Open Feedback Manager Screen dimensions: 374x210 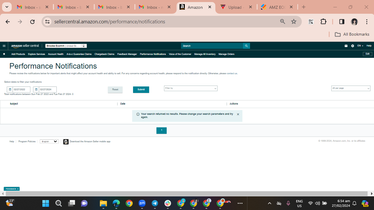tap(127, 54)
